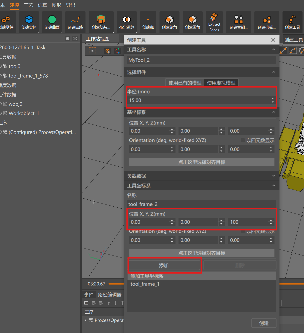Enable 以四元数显示 checkbox under 基坐标系
This screenshot has height=333, width=304.
tap(243, 140)
